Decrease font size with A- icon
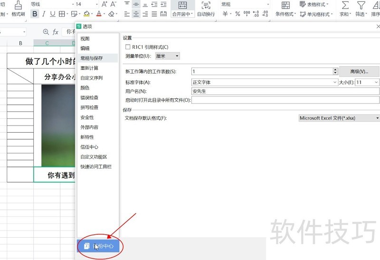Screen dimensions: 380x260 pos(113,4)
